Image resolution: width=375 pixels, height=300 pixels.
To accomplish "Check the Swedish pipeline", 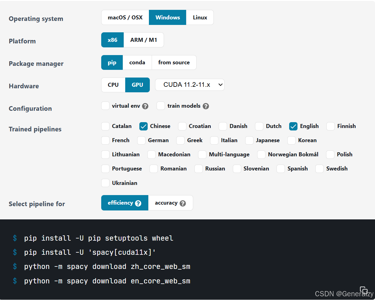I will (320, 169).
